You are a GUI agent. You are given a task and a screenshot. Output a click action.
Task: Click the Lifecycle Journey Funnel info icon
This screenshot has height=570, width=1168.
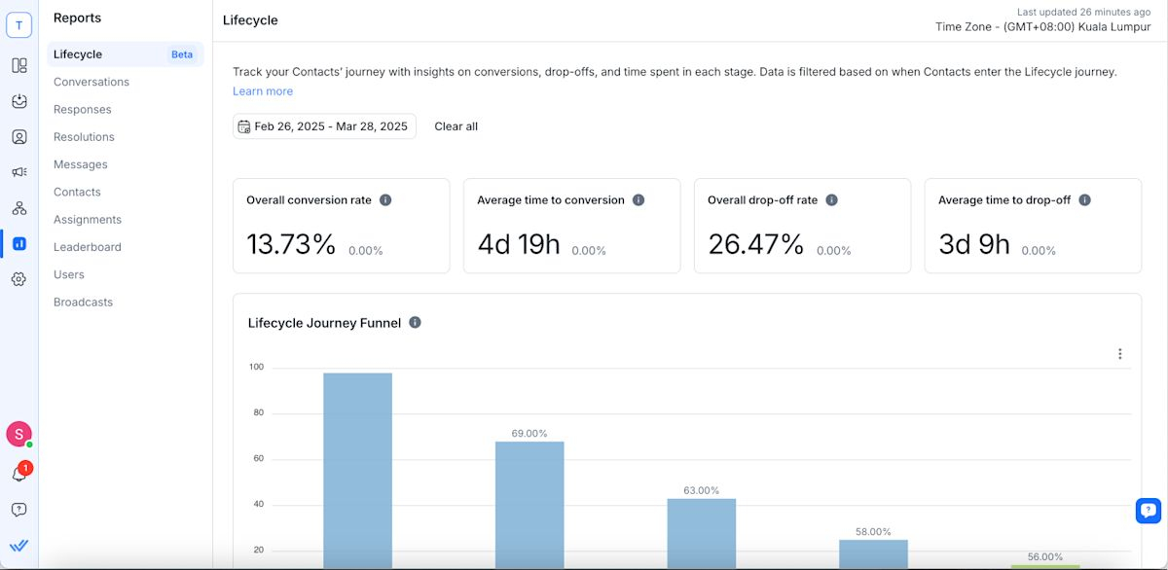(x=415, y=322)
